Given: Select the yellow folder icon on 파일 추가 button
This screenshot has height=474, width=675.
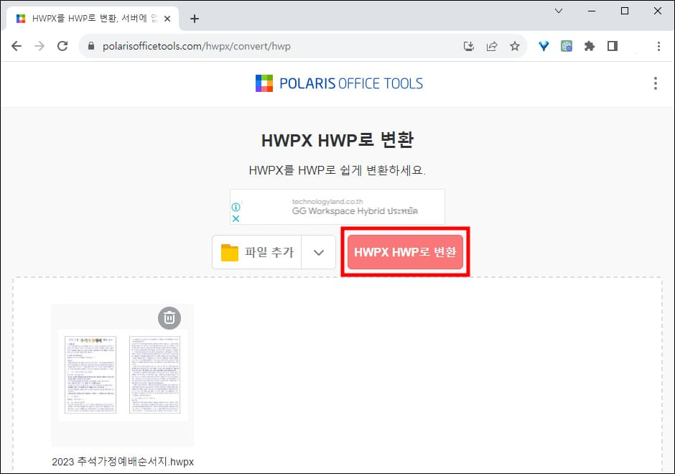Looking at the screenshot, I should click(228, 252).
